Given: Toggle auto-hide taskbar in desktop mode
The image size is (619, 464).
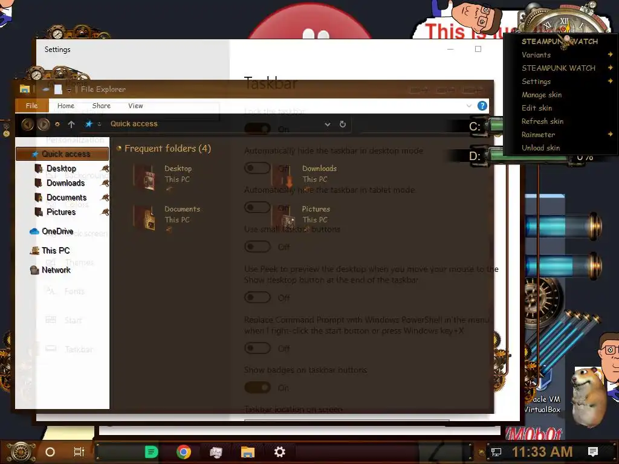Looking at the screenshot, I should [258, 168].
